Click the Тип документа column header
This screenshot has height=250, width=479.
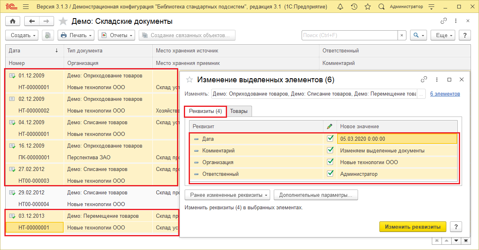108,51
